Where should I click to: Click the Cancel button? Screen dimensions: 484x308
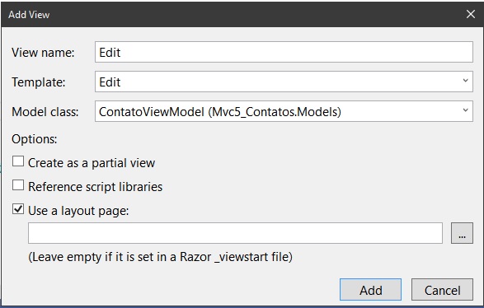point(442,290)
